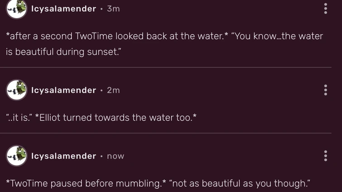Click the text "is beautiful during sunset."
The height and width of the screenshot is (192, 342).
coord(63,52)
